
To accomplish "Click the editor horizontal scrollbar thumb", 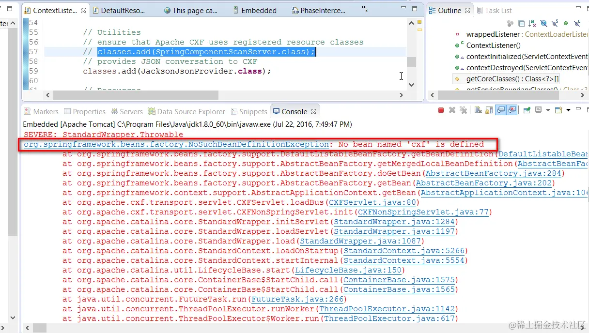I will click(x=136, y=95).
